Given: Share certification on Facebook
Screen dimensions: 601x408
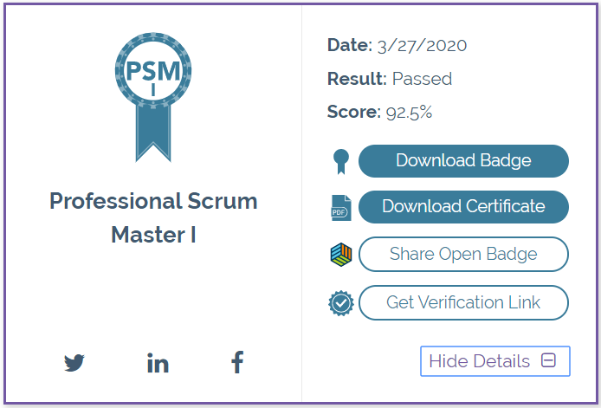Looking at the screenshot, I should (236, 362).
